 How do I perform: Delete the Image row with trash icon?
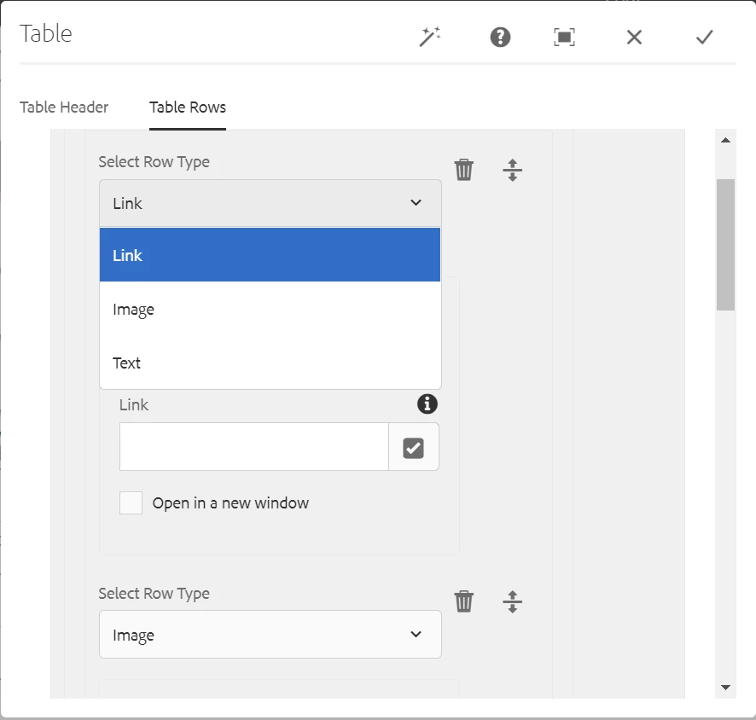pos(464,601)
